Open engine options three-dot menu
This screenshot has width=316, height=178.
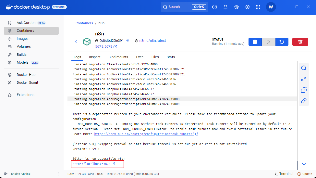pyautogui.click(x=58, y=174)
